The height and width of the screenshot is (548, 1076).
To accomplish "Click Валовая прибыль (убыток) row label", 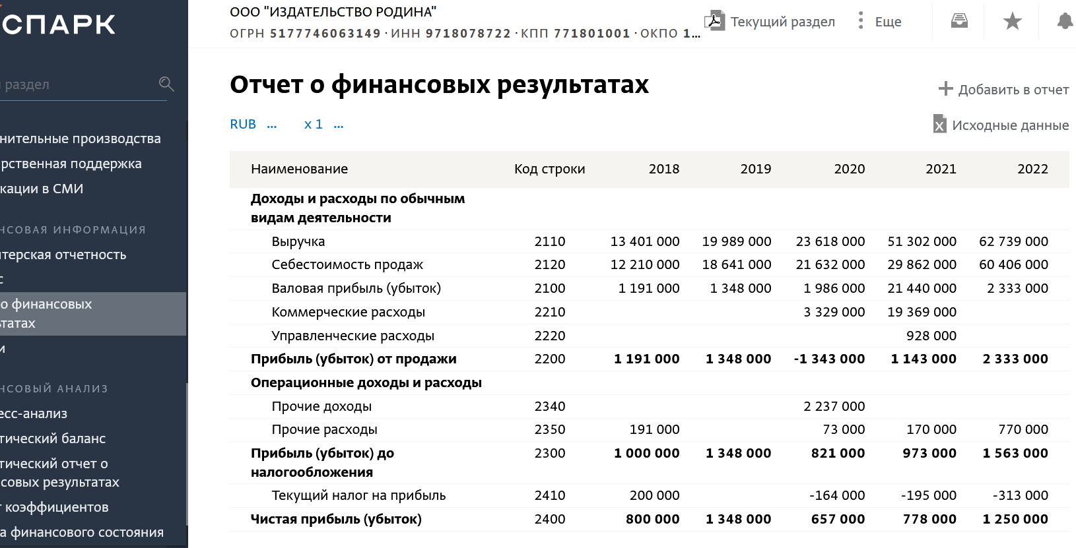I will click(x=356, y=288).
